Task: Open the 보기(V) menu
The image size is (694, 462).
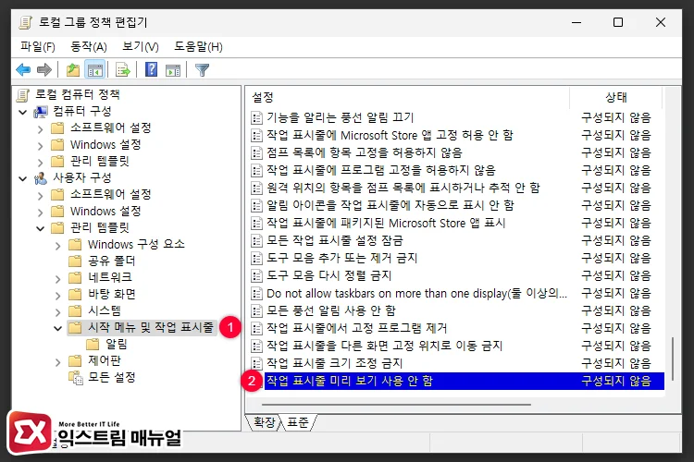Action: click(141, 46)
